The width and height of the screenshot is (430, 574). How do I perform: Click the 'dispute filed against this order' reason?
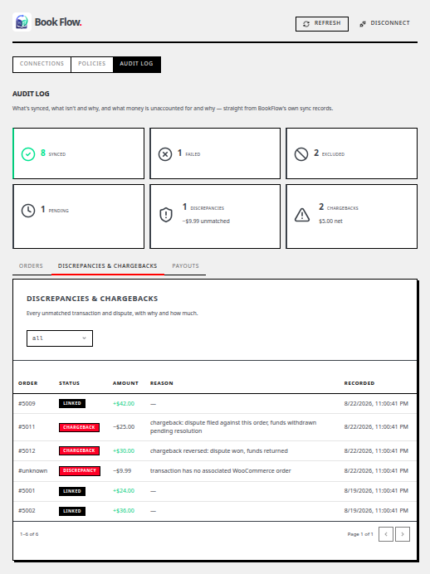click(x=233, y=427)
